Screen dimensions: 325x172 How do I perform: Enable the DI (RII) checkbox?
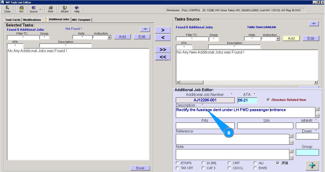point(203,163)
